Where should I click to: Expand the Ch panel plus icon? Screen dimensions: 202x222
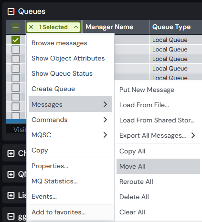tap(11, 153)
